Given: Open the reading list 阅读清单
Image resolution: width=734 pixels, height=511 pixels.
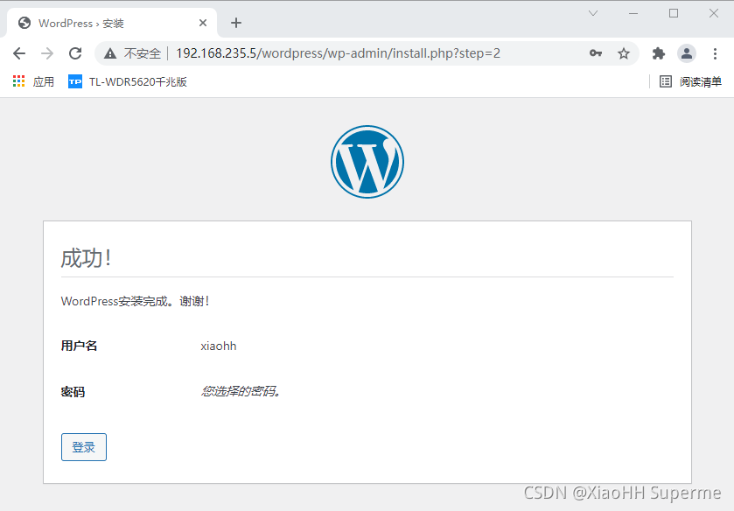Looking at the screenshot, I should [690, 81].
